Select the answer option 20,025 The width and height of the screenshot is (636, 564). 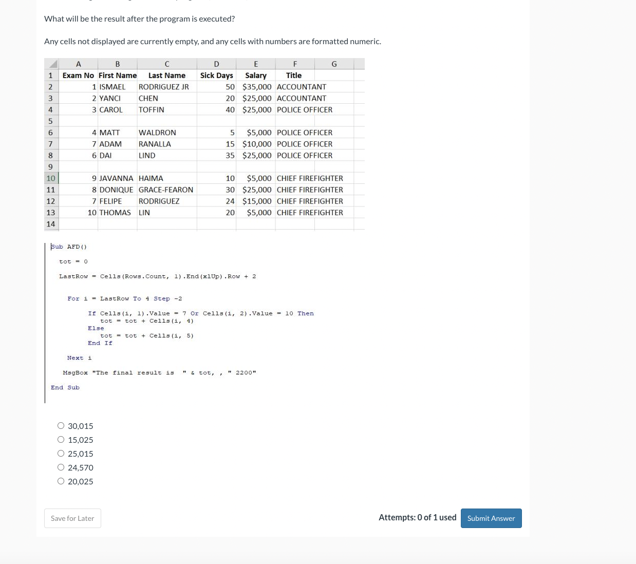pos(61,481)
